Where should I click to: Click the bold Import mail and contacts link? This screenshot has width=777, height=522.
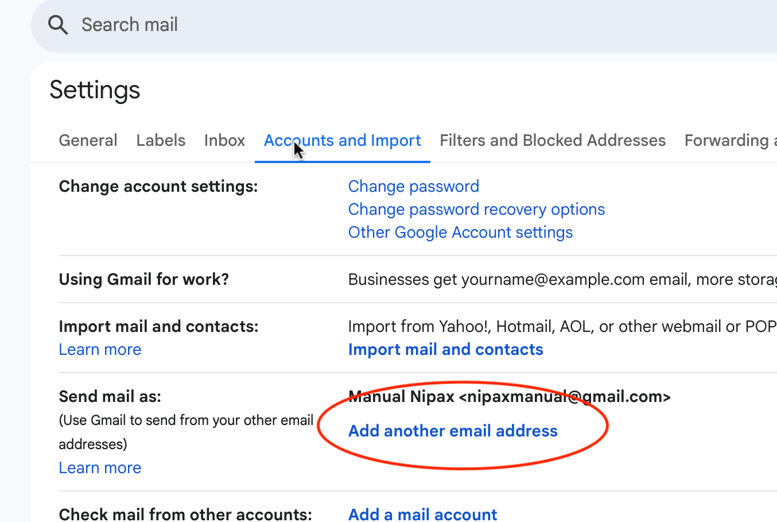click(445, 350)
